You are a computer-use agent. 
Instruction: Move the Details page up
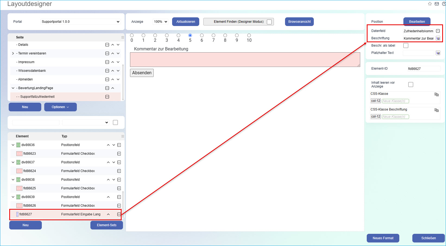point(113,45)
